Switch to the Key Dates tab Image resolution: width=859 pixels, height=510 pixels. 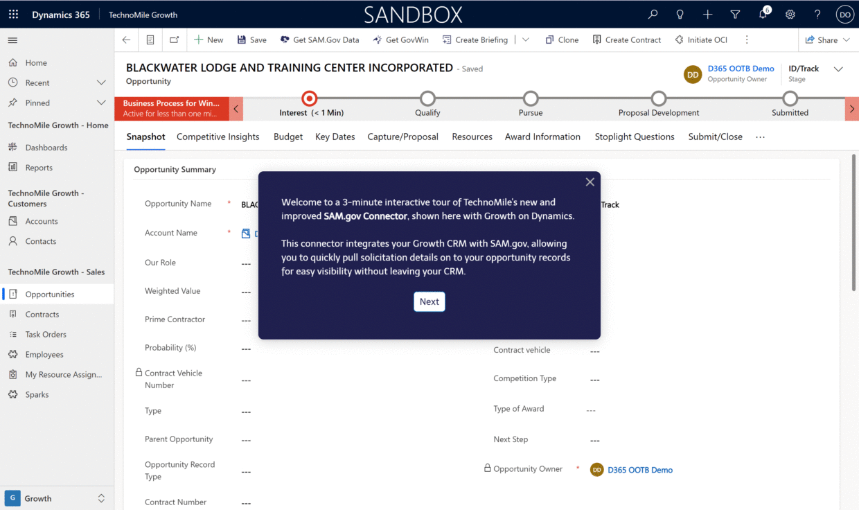(x=335, y=137)
